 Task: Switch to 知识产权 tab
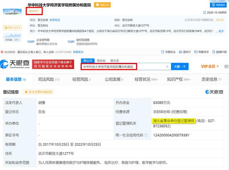(179, 79)
